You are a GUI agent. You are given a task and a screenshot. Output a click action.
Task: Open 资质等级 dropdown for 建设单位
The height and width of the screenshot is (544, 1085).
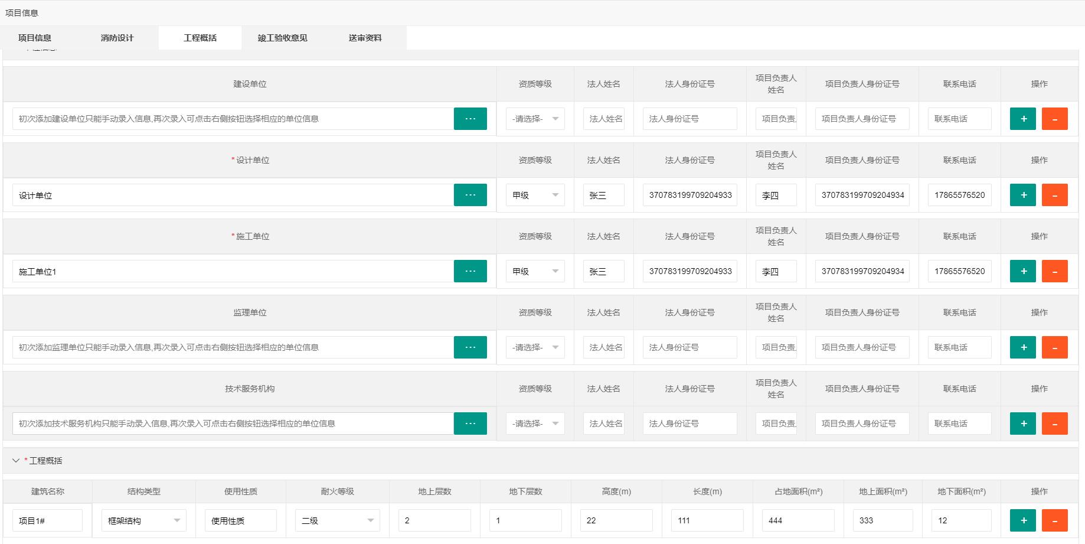click(534, 118)
